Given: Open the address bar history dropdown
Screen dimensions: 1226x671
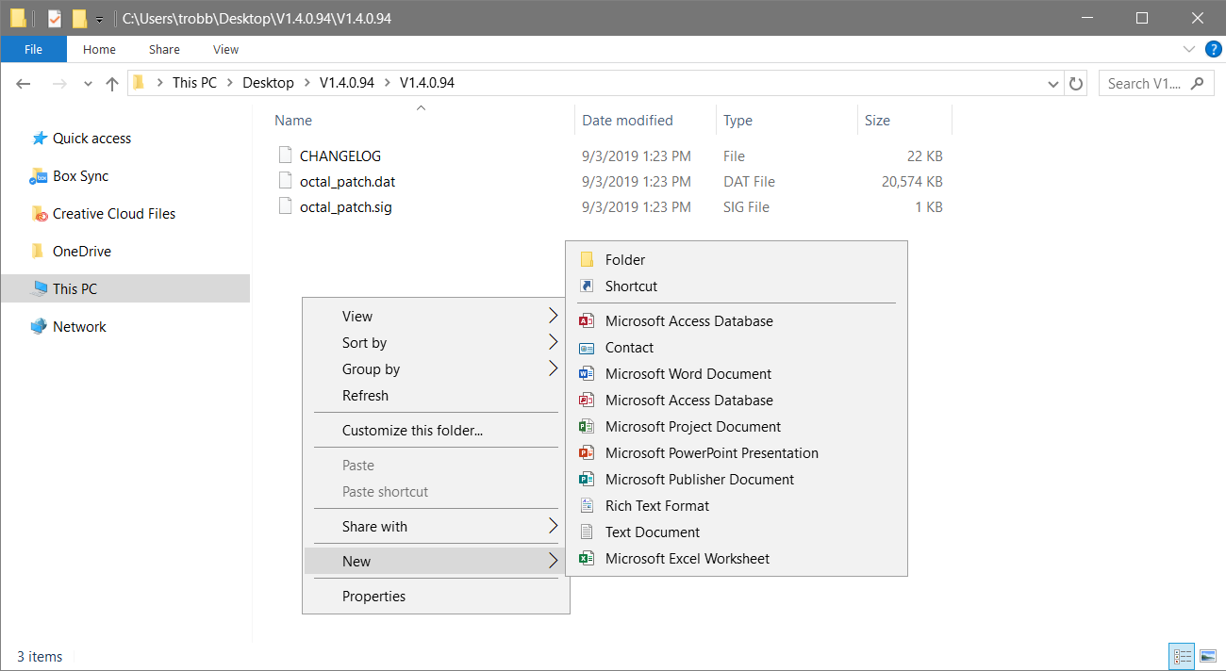Looking at the screenshot, I should [1053, 83].
